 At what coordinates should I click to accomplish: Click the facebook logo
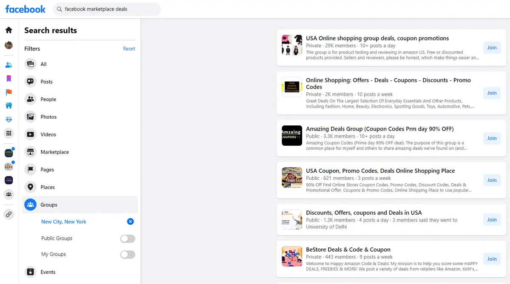coord(25,9)
